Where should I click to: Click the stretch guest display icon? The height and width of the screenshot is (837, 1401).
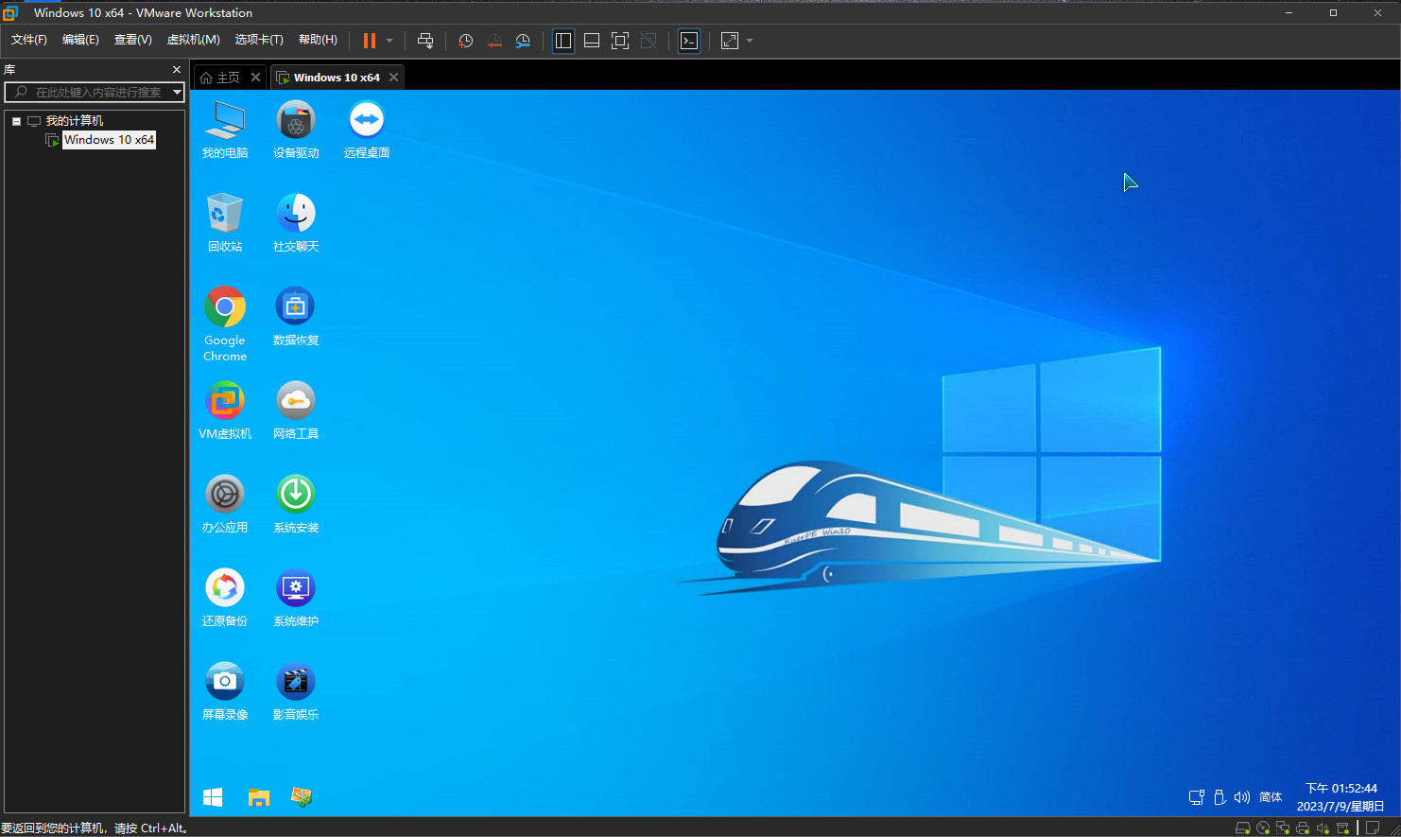click(730, 41)
